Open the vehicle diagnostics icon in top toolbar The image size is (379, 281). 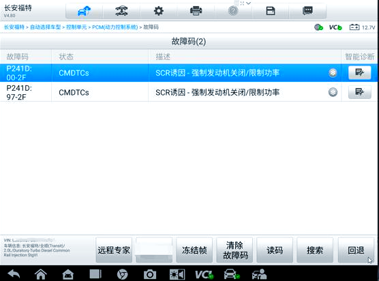pyautogui.click(x=84, y=11)
